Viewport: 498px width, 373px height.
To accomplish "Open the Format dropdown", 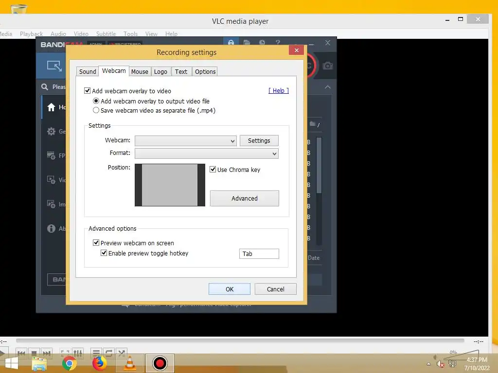I will (x=206, y=154).
